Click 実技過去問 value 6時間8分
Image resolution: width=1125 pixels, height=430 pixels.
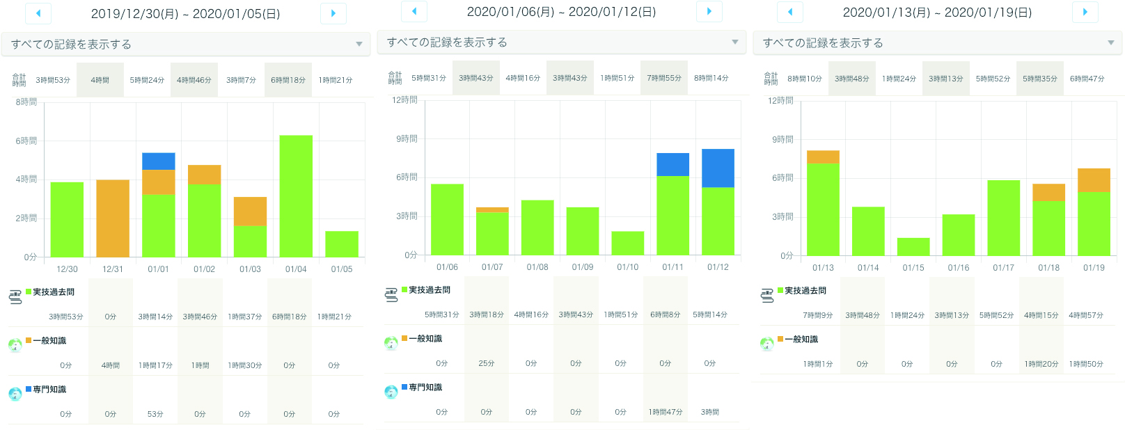pos(666,314)
